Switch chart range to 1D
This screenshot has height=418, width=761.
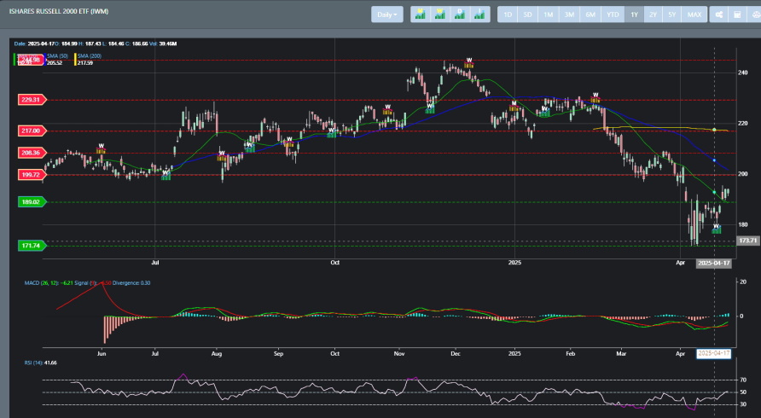[x=508, y=15]
